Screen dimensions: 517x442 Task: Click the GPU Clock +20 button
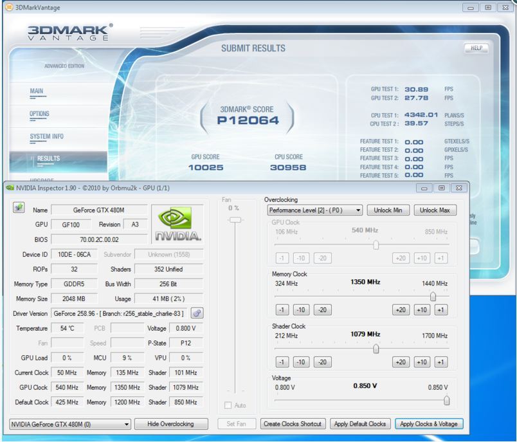[401, 258]
